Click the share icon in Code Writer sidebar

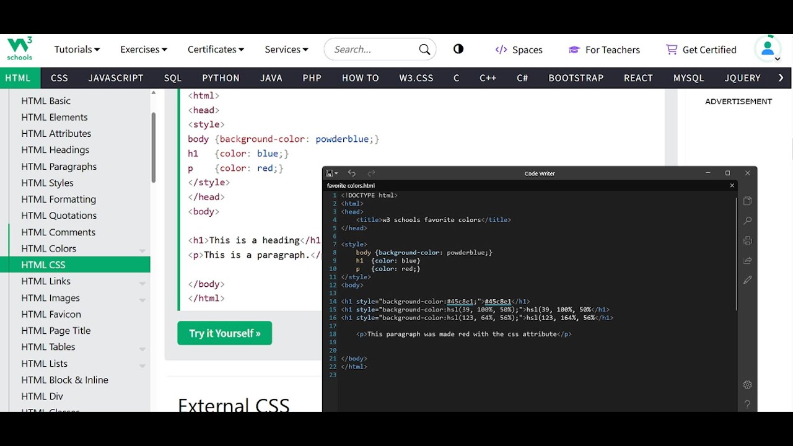click(x=748, y=260)
